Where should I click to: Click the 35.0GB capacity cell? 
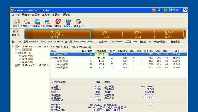point(176,58)
